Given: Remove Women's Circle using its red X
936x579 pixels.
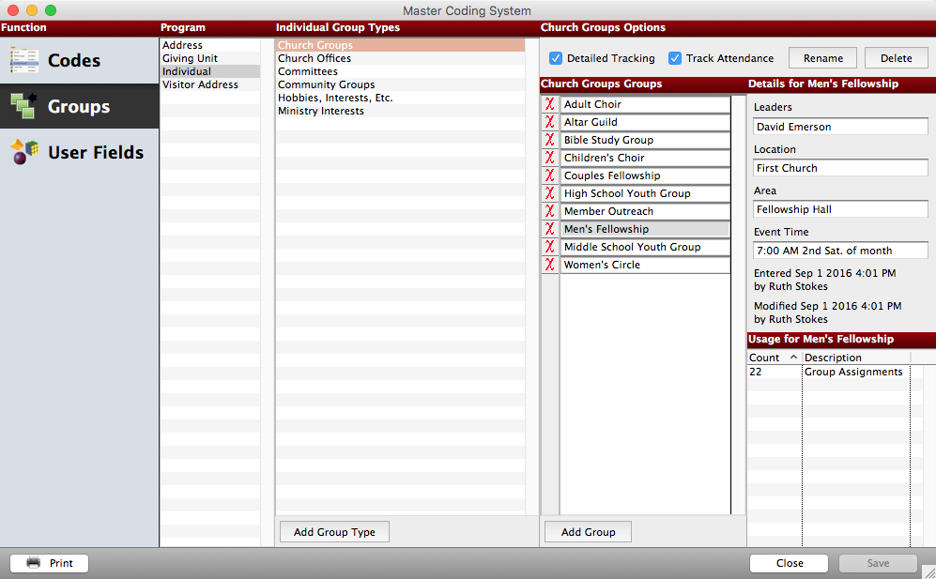Looking at the screenshot, I should [x=548, y=265].
